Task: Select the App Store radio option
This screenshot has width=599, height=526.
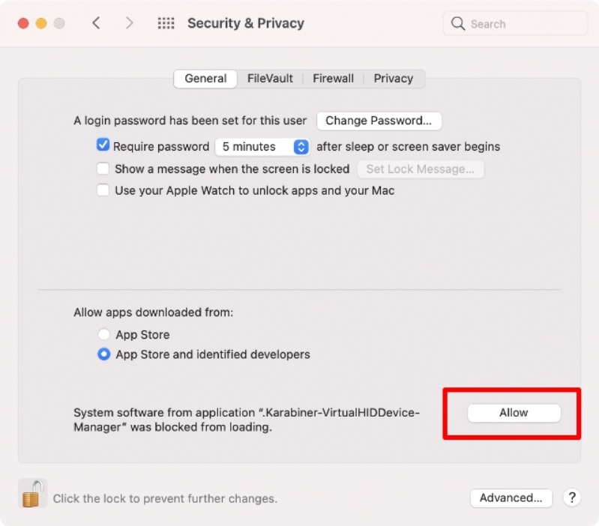Action: (104, 335)
